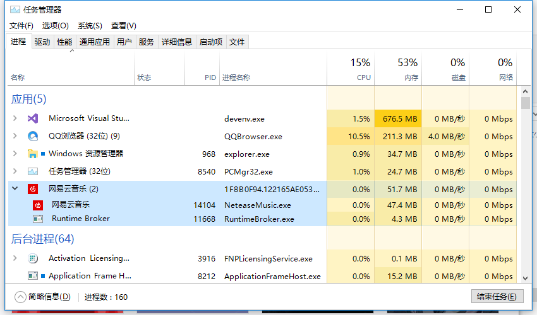Screen dimensions: 537x315
Task: Click the 简略信息(D) link
Action: [x=49, y=297]
